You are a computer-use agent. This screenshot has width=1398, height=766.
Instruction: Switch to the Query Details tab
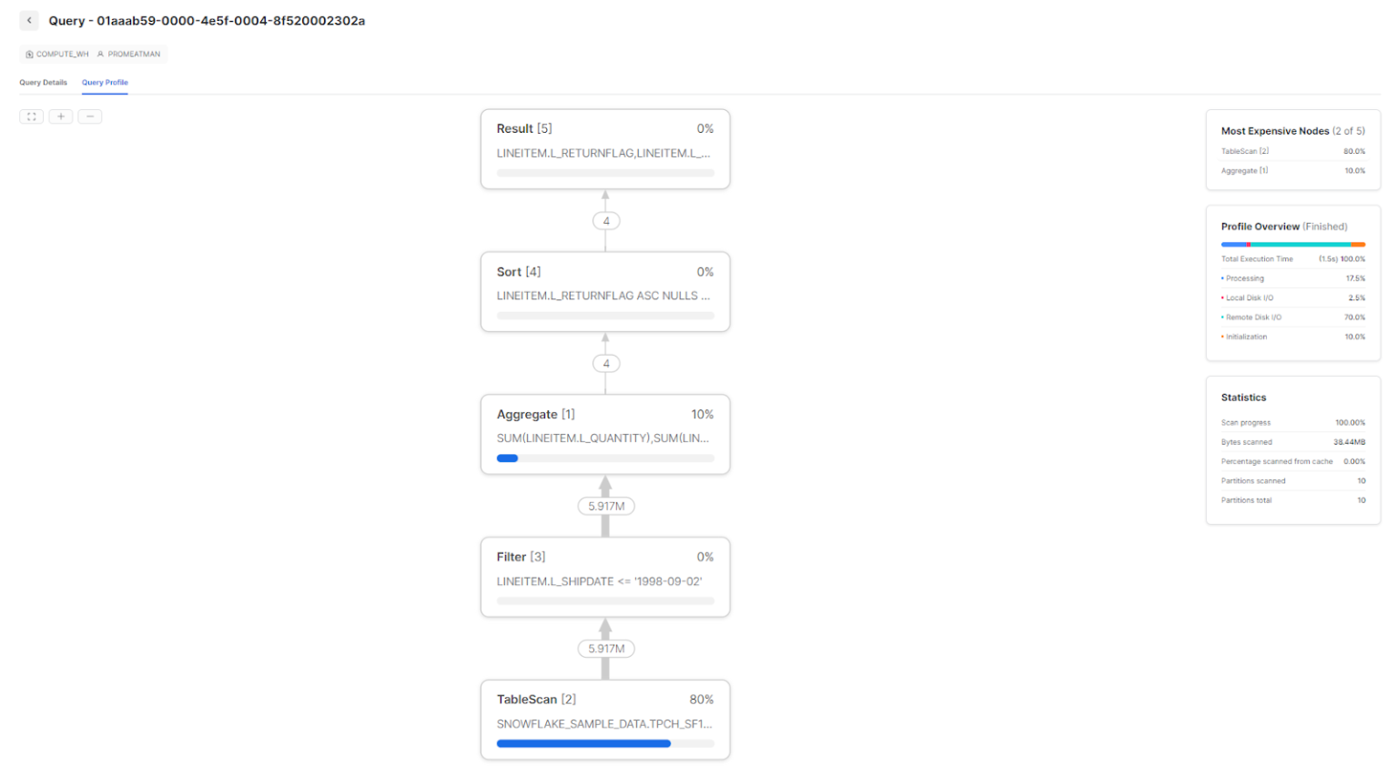tap(43, 82)
